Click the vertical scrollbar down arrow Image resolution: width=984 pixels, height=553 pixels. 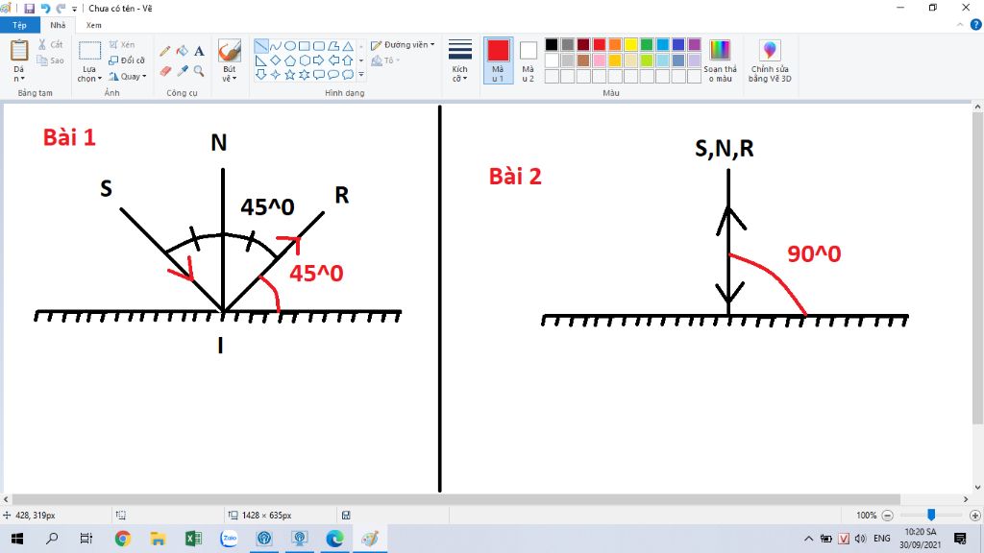977,487
